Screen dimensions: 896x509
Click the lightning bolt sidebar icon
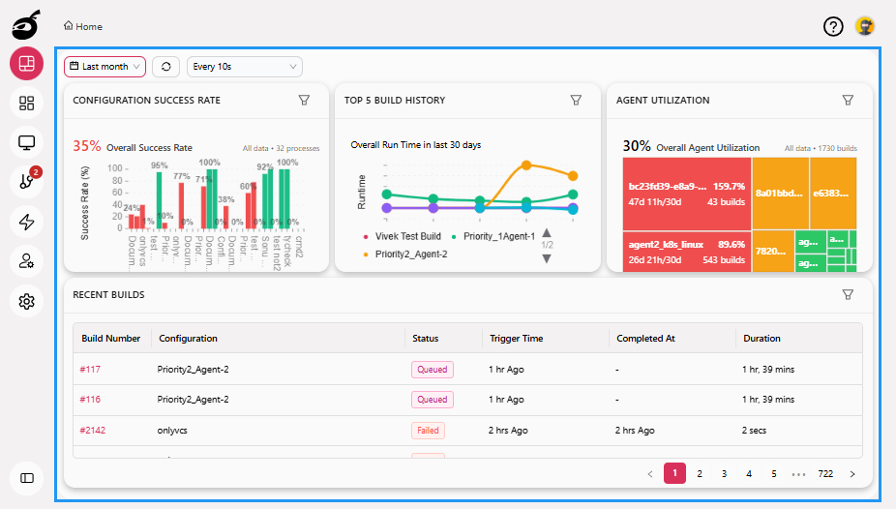(x=27, y=222)
